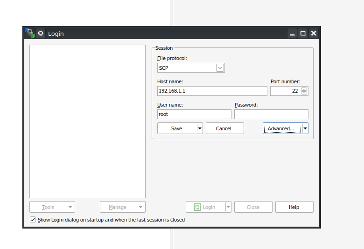
Task: Open the Login button dropdown arrow
Action: click(x=228, y=207)
